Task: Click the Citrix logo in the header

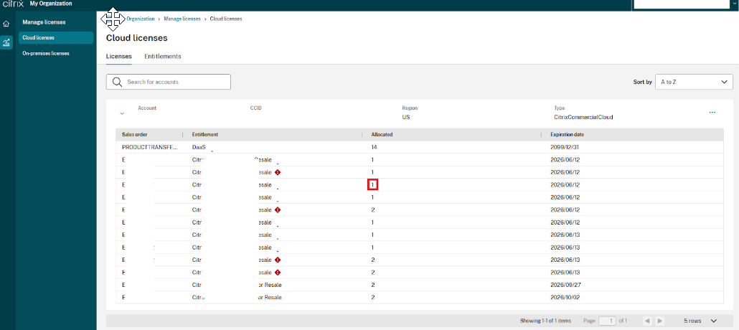Action: [x=12, y=4]
